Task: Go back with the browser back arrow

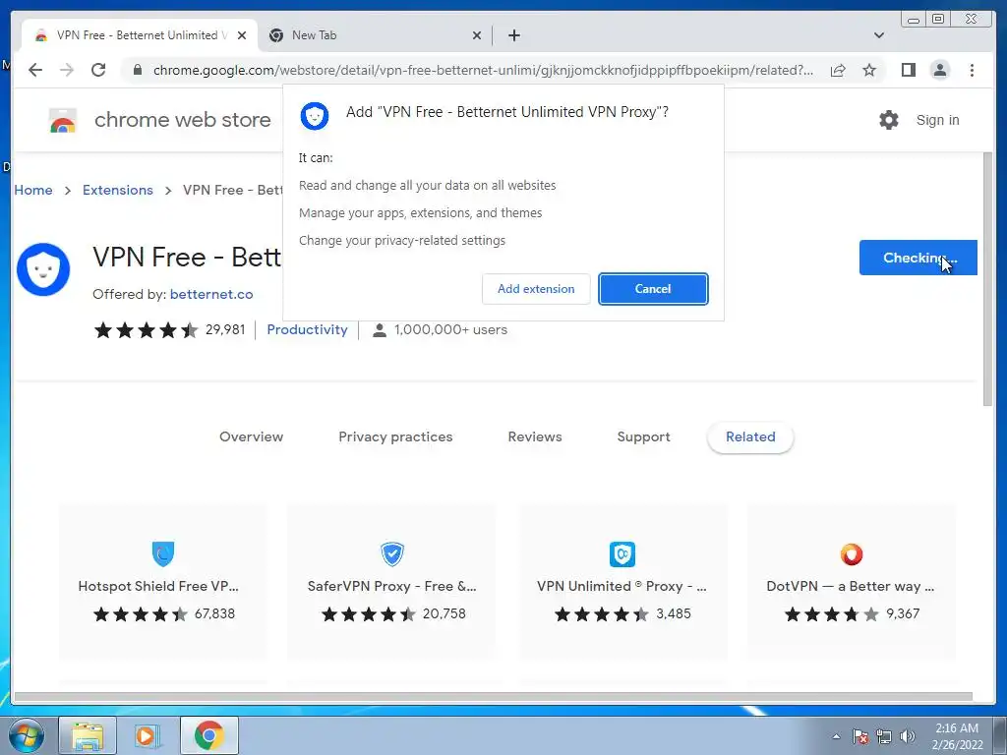Action: (35, 70)
